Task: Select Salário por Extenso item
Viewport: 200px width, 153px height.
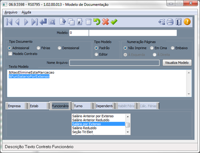Action: coord(98,124)
